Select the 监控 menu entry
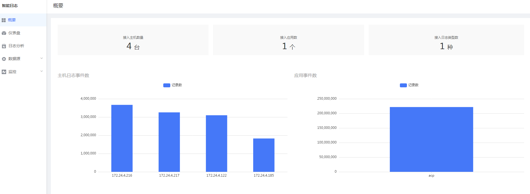This screenshot has width=530, height=194. [x=23, y=72]
